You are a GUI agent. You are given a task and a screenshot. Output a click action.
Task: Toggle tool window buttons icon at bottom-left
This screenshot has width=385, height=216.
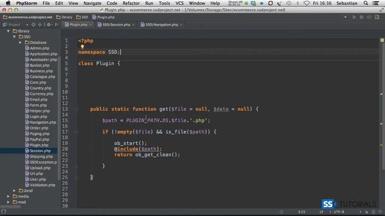[x=4, y=212]
